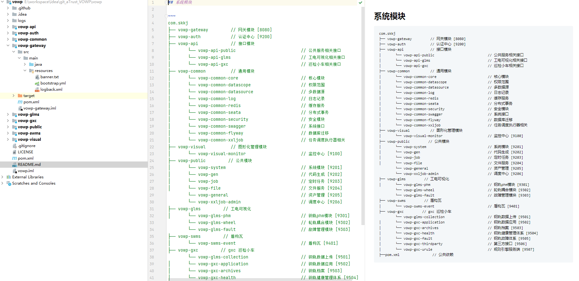Click the main folder icon
The image size is (579, 281).
(26, 58)
